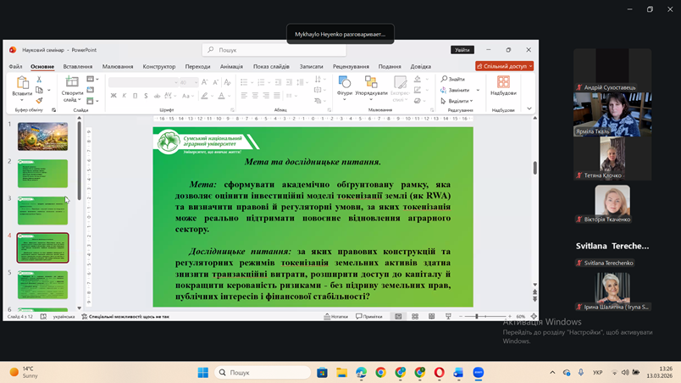Screen dimensions: 681x383
Task: Select slide 2 thumbnail in panel
Action: coord(42,174)
